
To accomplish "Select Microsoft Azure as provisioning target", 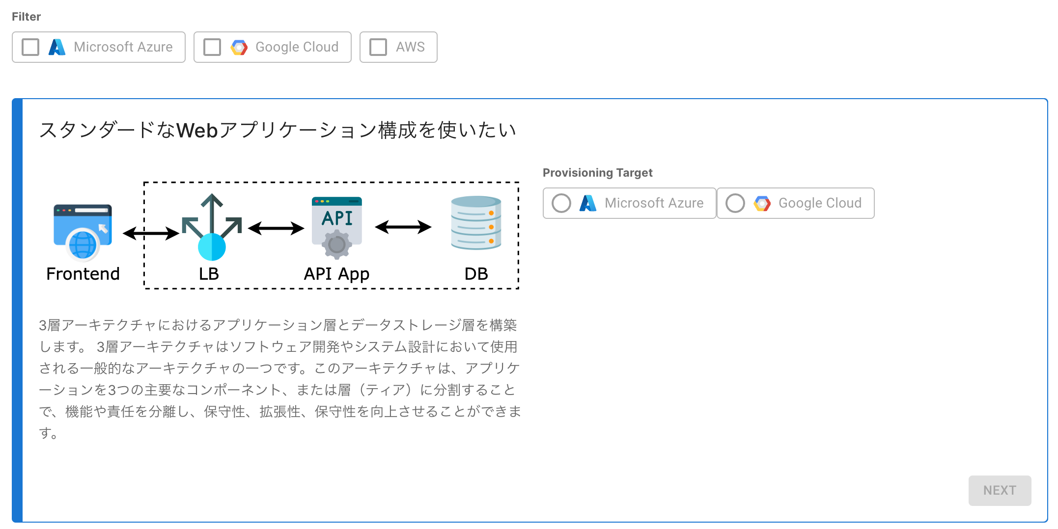I will [x=561, y=203].
